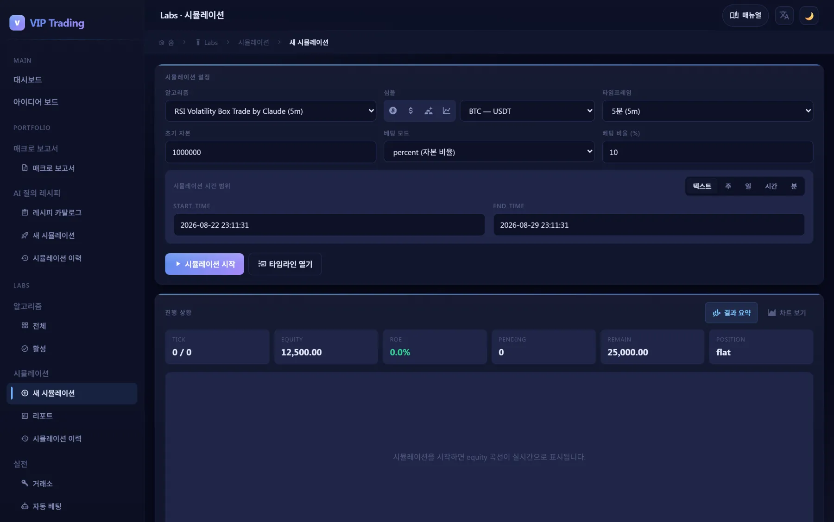The height and width of the screenshot is (522, 834).
Task: Select the line chart symbol-type icon
Action: 447,111
